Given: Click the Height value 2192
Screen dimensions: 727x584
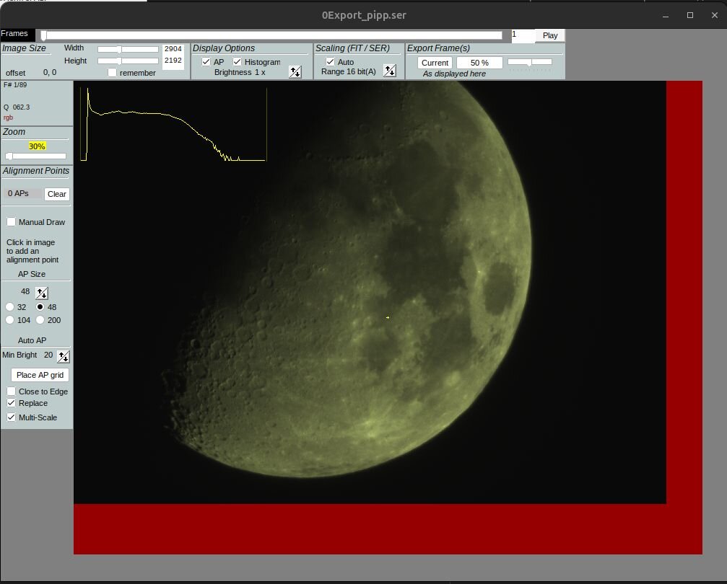Looking at the screenshot, I should click(173, 61).
